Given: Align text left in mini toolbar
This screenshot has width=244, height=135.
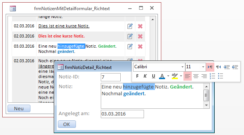Looking at the screenshot, I should tap(188, 76).
